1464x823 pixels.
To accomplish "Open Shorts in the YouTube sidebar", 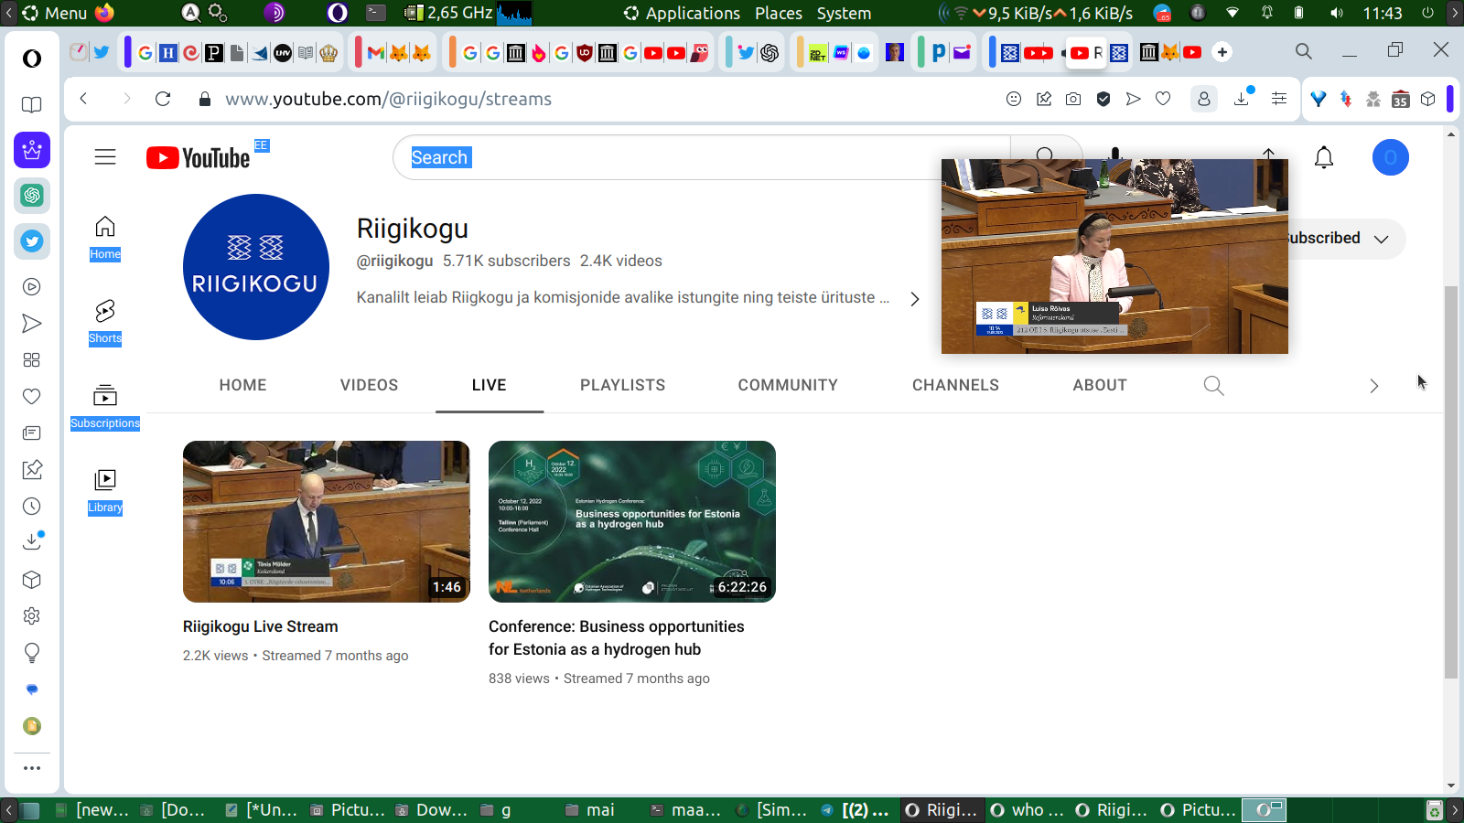I will pyautogui.click(x=105, y=321).
